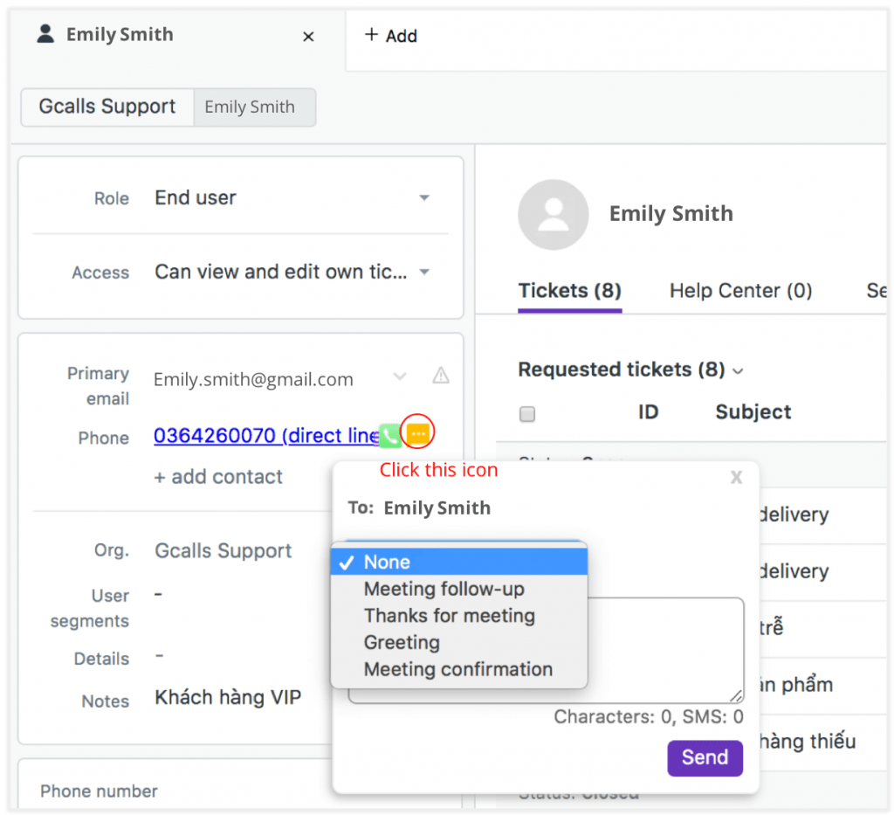Close the SMS popup dialog

tap(737, 477)
